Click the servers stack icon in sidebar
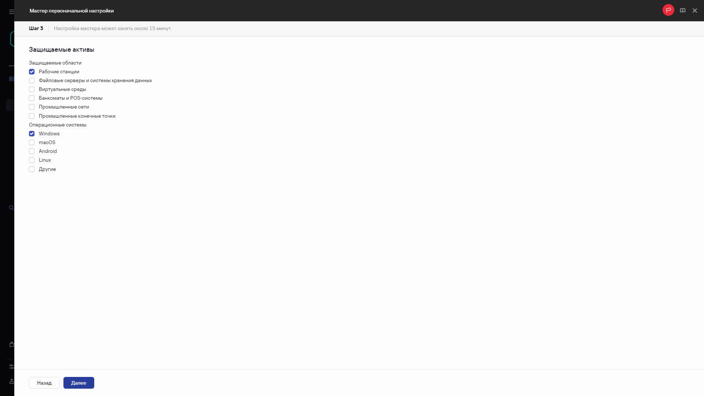 (12, 79)
